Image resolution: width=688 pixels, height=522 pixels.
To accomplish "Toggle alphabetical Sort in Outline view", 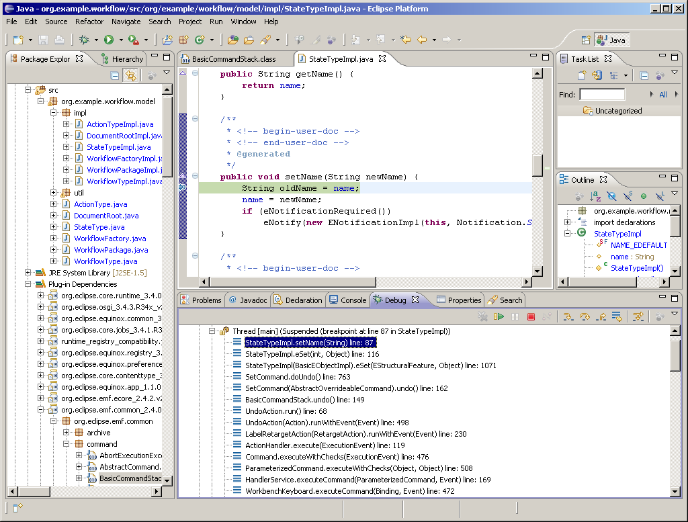I will (595, 196).
